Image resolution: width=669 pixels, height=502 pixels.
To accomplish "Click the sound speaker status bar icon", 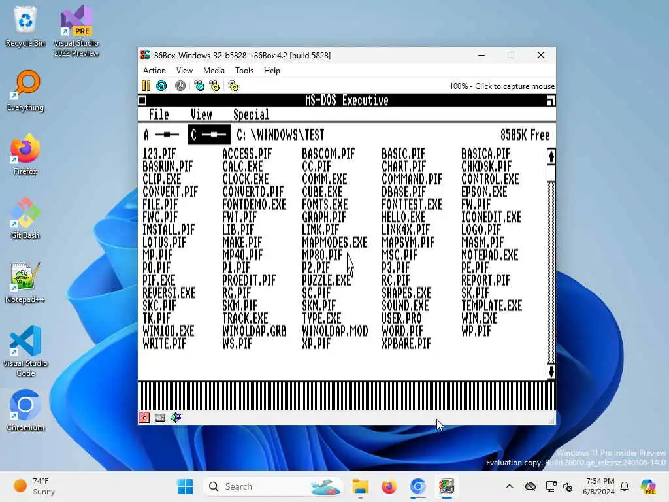I will coord(176,418).
